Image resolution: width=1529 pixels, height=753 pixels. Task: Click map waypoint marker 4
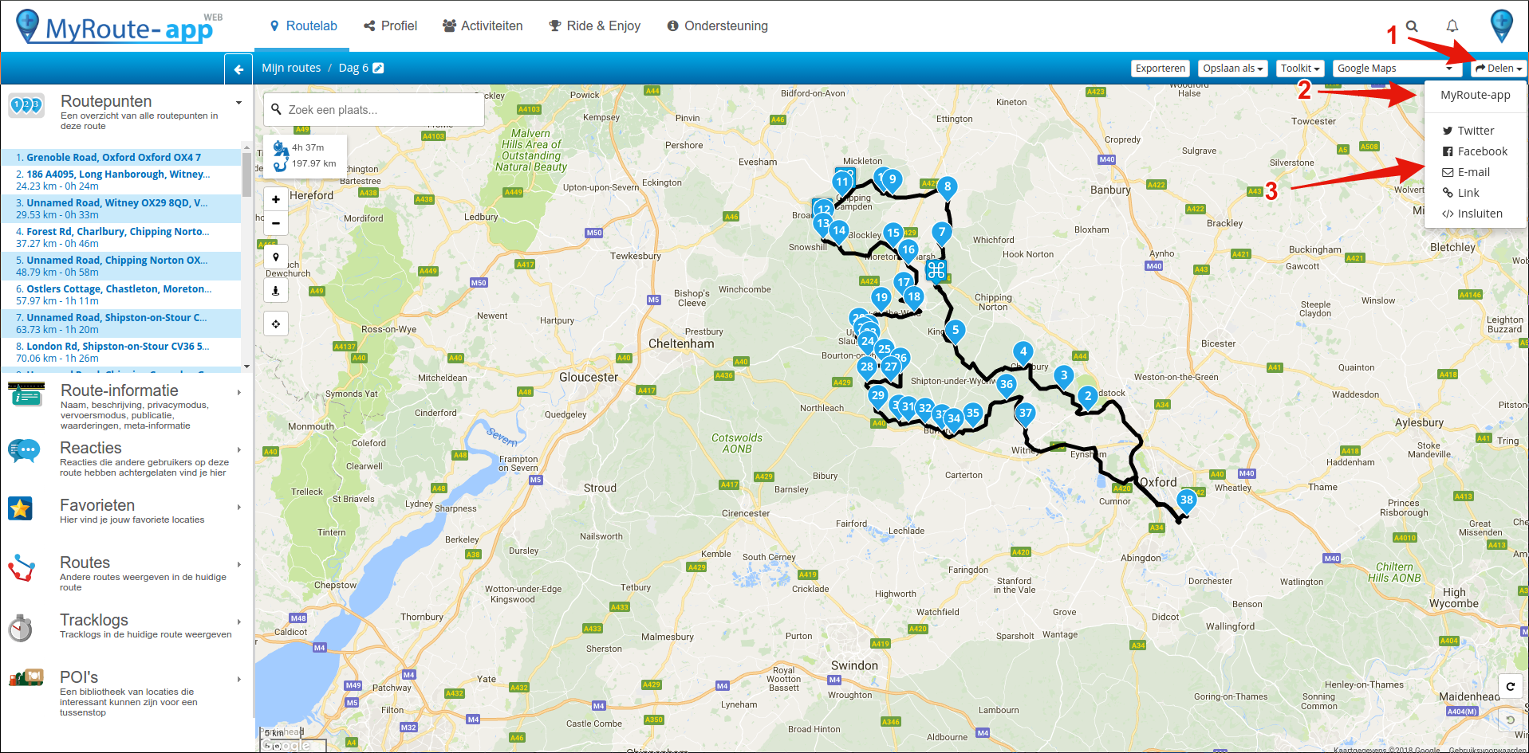[1023, 354]
